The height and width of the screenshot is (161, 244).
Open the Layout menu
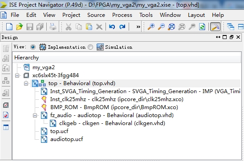[196, 15]
